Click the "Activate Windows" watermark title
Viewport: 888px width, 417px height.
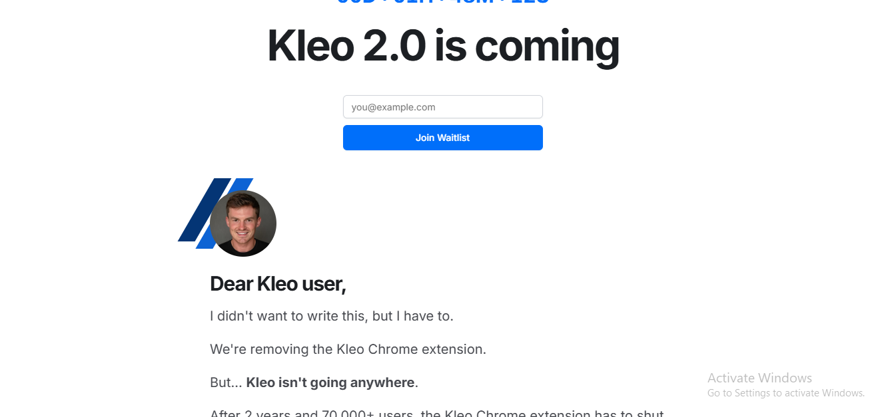tap(759, 378)
